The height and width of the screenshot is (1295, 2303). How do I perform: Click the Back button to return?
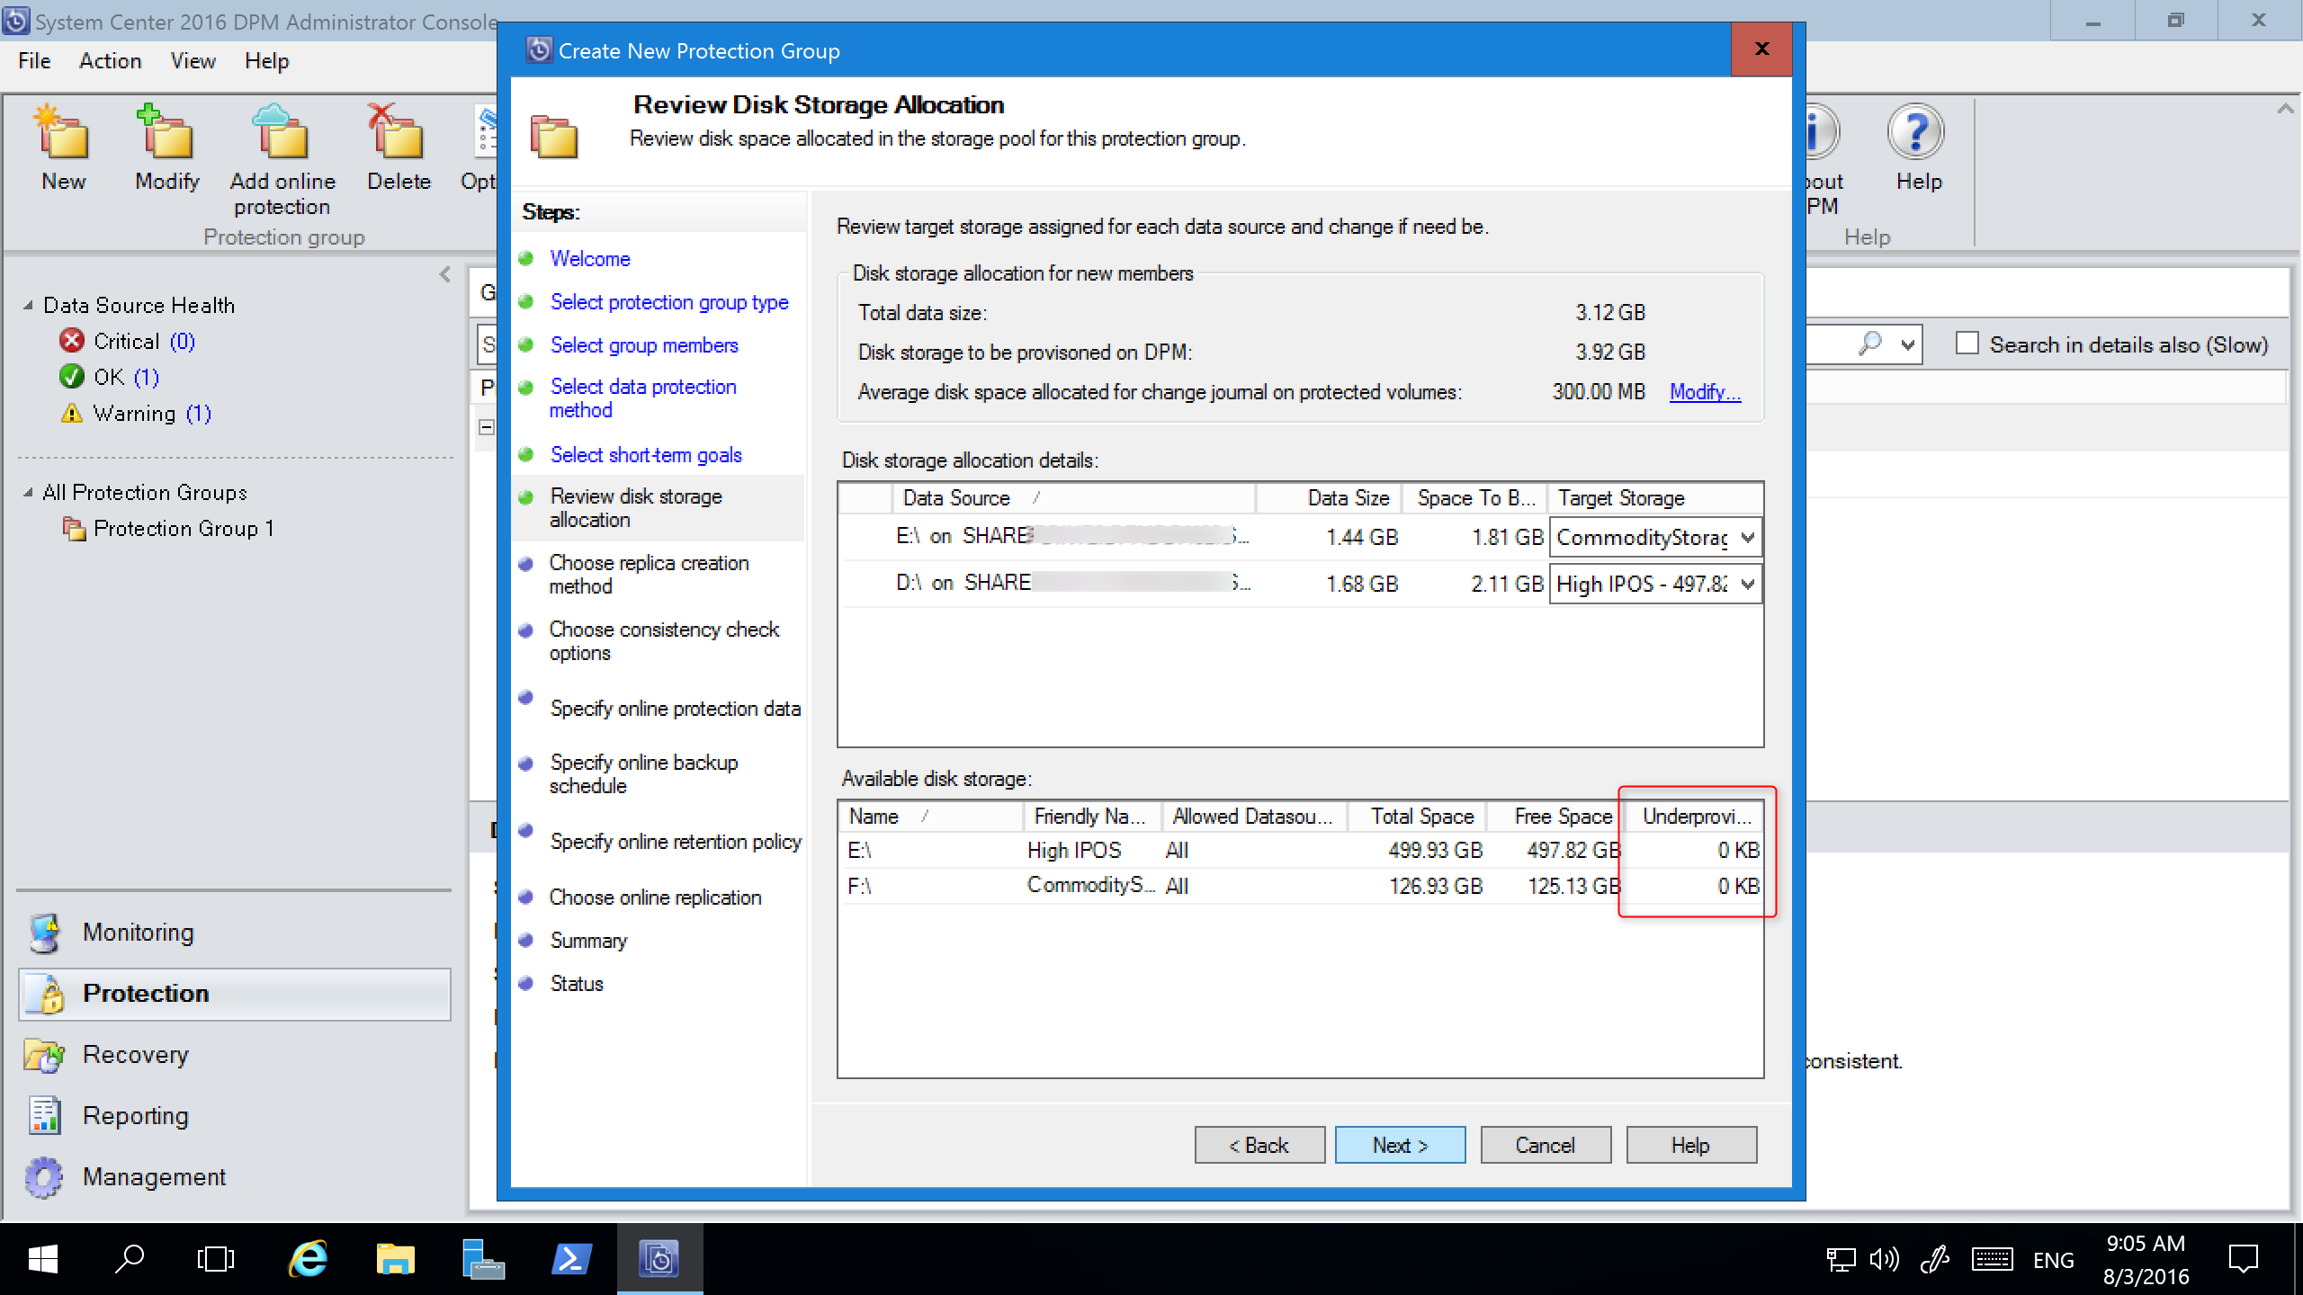pyautogui.click(x=1258, y=1145)
